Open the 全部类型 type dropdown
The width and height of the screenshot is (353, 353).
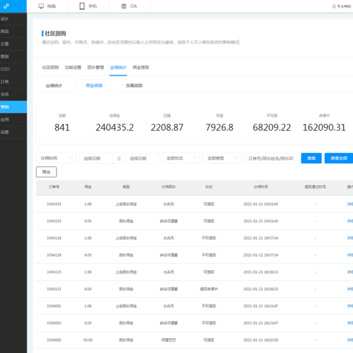tap(221, 158)
